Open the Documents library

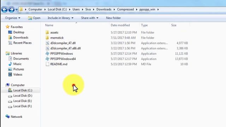(x=21, y=59)
